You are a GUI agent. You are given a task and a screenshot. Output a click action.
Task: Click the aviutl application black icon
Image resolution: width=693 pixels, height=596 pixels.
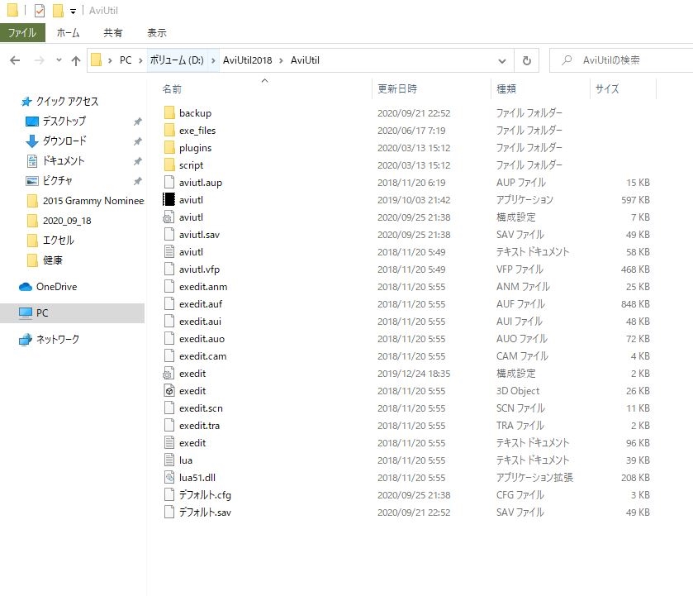point(169,199)
